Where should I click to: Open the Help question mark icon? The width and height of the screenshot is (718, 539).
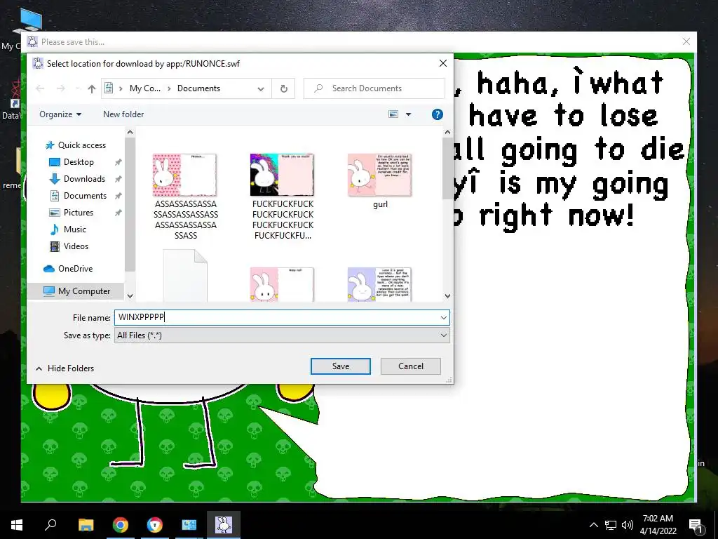click(438, 114)
